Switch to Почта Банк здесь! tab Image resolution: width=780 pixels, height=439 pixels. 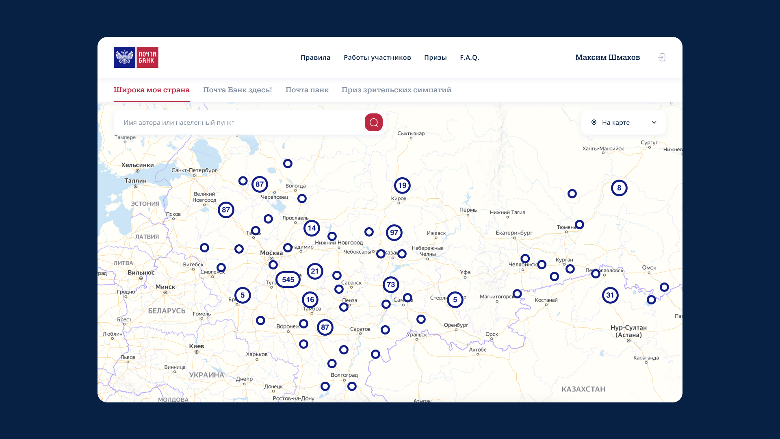(238, 90)
